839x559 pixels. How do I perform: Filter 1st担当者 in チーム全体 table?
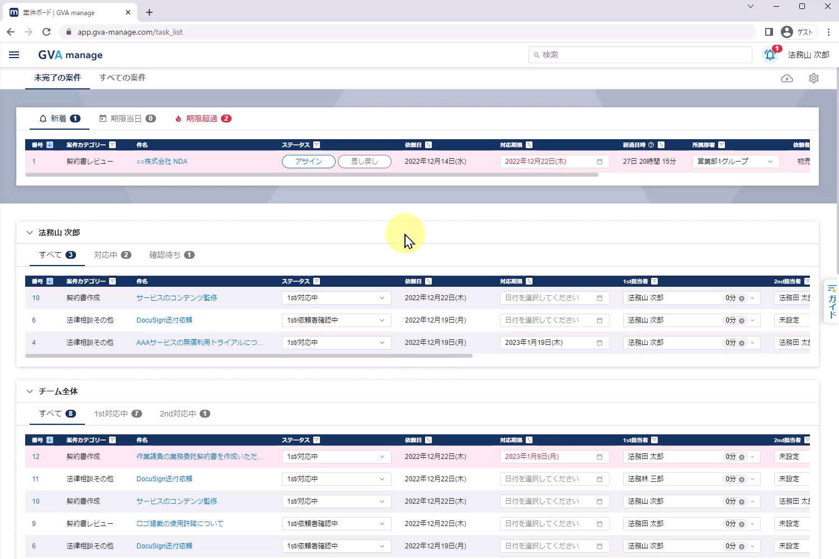654,440
